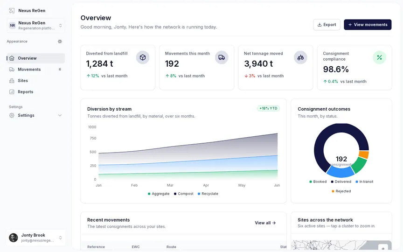
Task: Click the Jun label on chart axis
Action: click(277, 185)
